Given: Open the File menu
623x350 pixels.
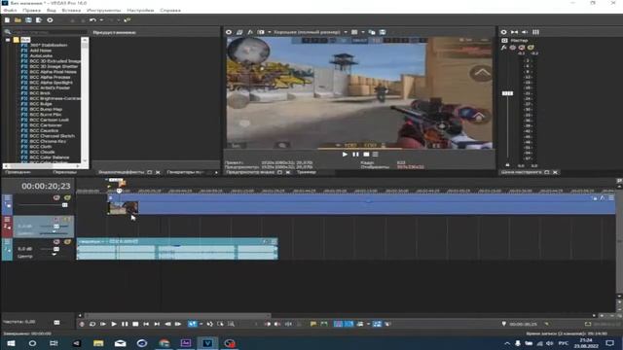Looking at the screenshot, I should click(x=10, y=11).
